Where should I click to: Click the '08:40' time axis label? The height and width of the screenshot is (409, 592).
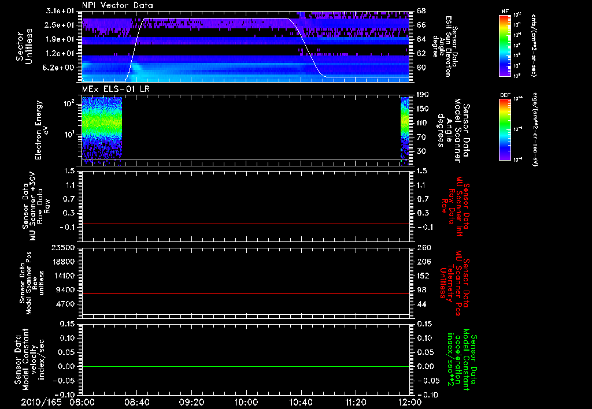click(x=136, y=402)
